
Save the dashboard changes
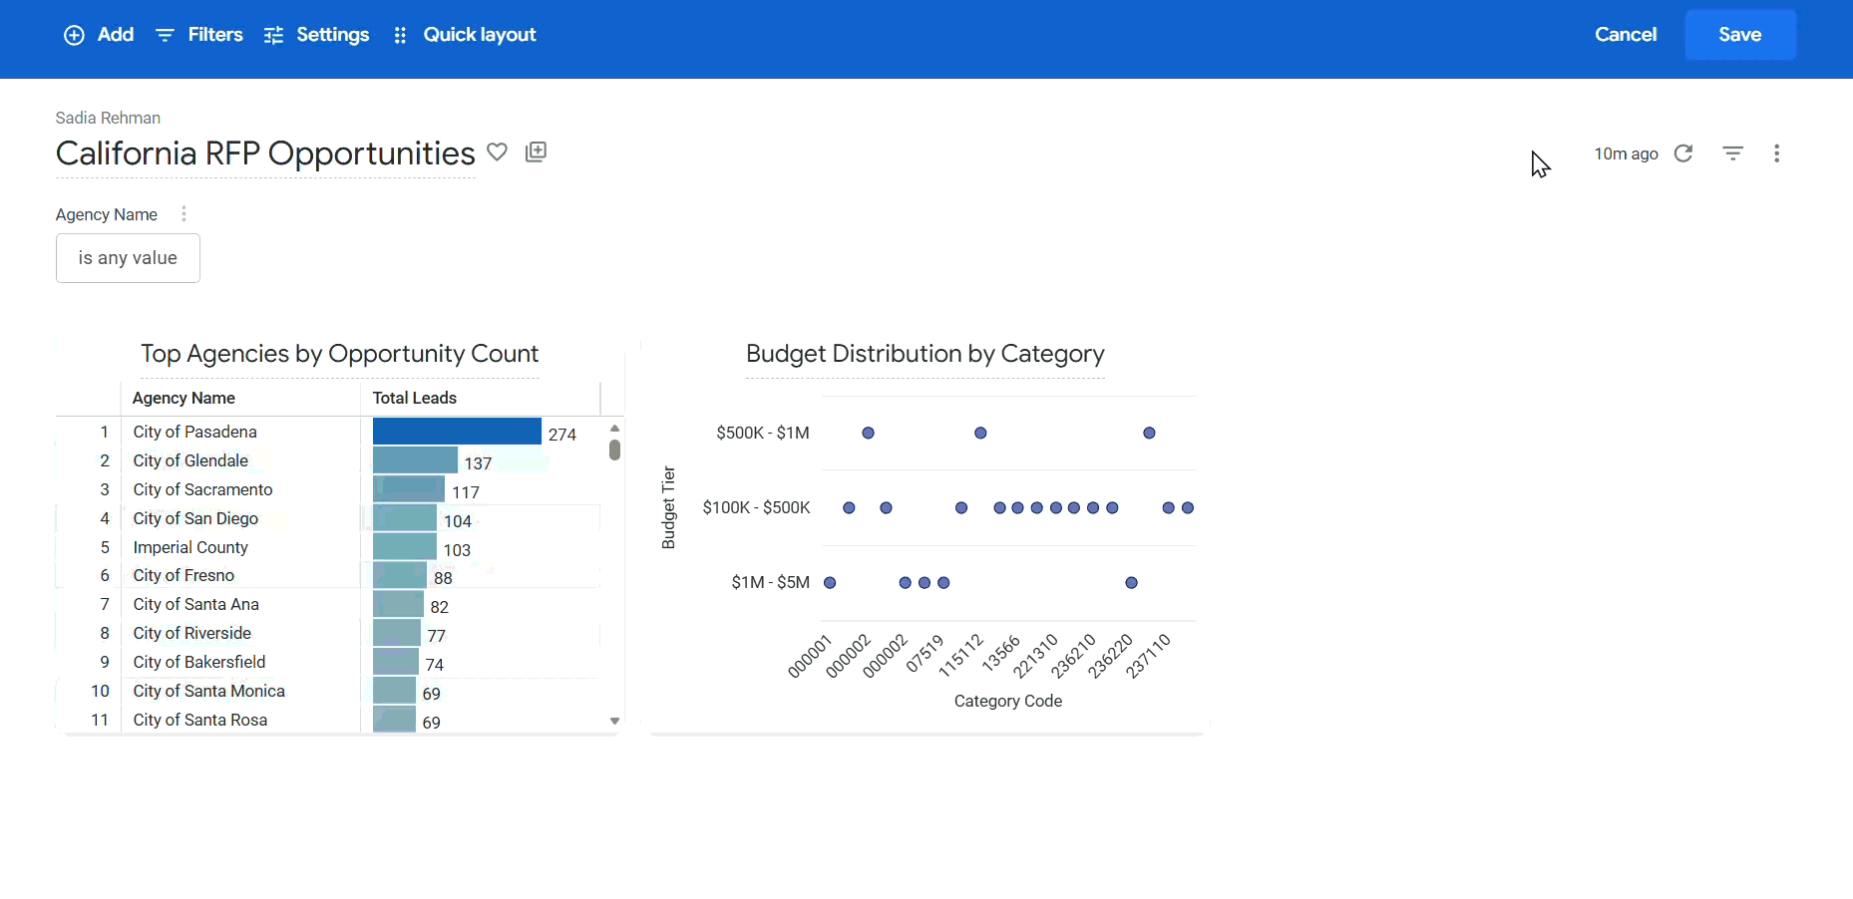coord(1740,35)
